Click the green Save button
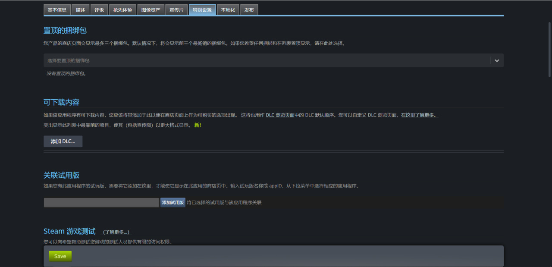Image resolution: width=552 pixels, height=267 pixels. pyautogui.click(x=60, y=256)
